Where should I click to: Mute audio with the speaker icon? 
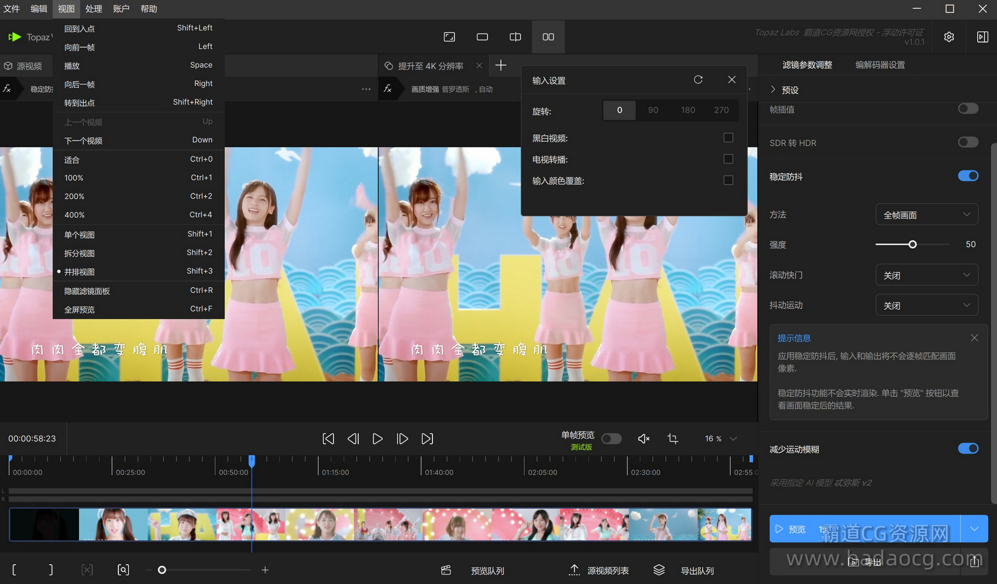click(643, 439)
